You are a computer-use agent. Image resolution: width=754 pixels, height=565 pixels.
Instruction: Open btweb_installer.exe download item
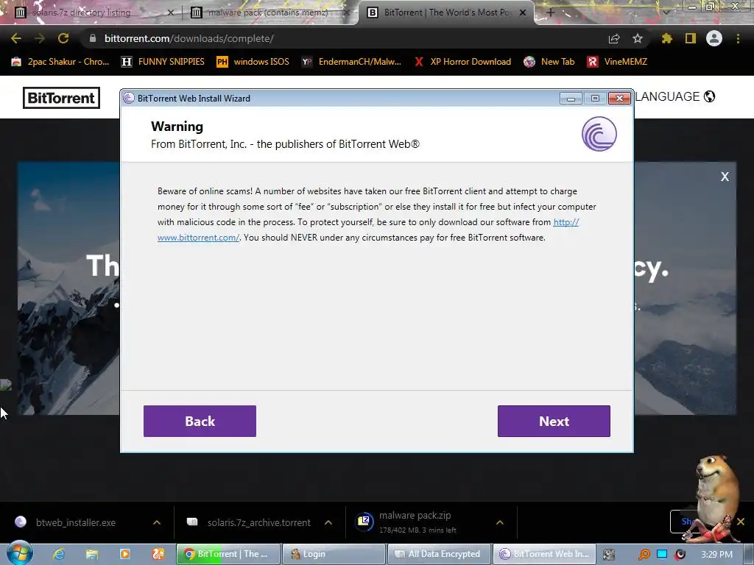[76, 522]
